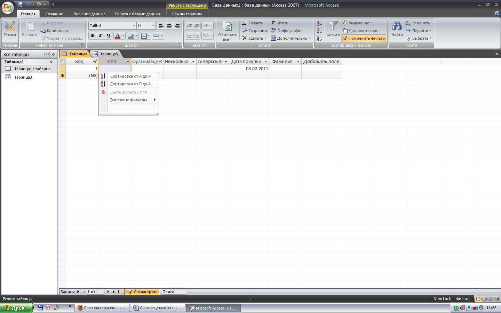Open Система управления Word taskbar button
Screen dimensions: 501x313
[x=158, y=308]
